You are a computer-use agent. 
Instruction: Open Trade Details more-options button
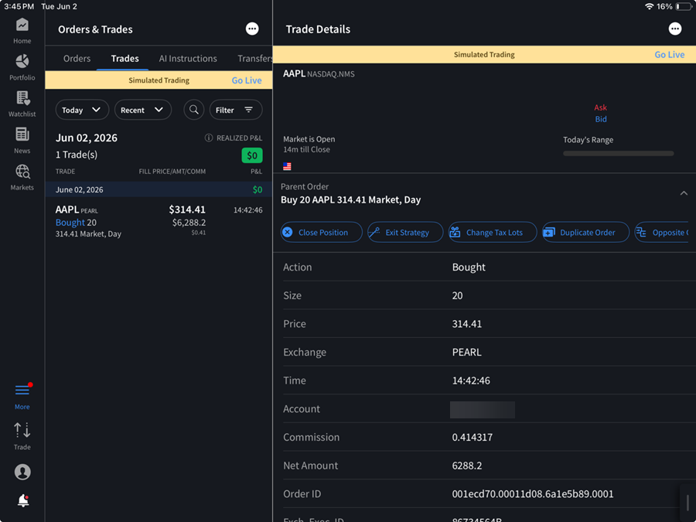[674, 29]
